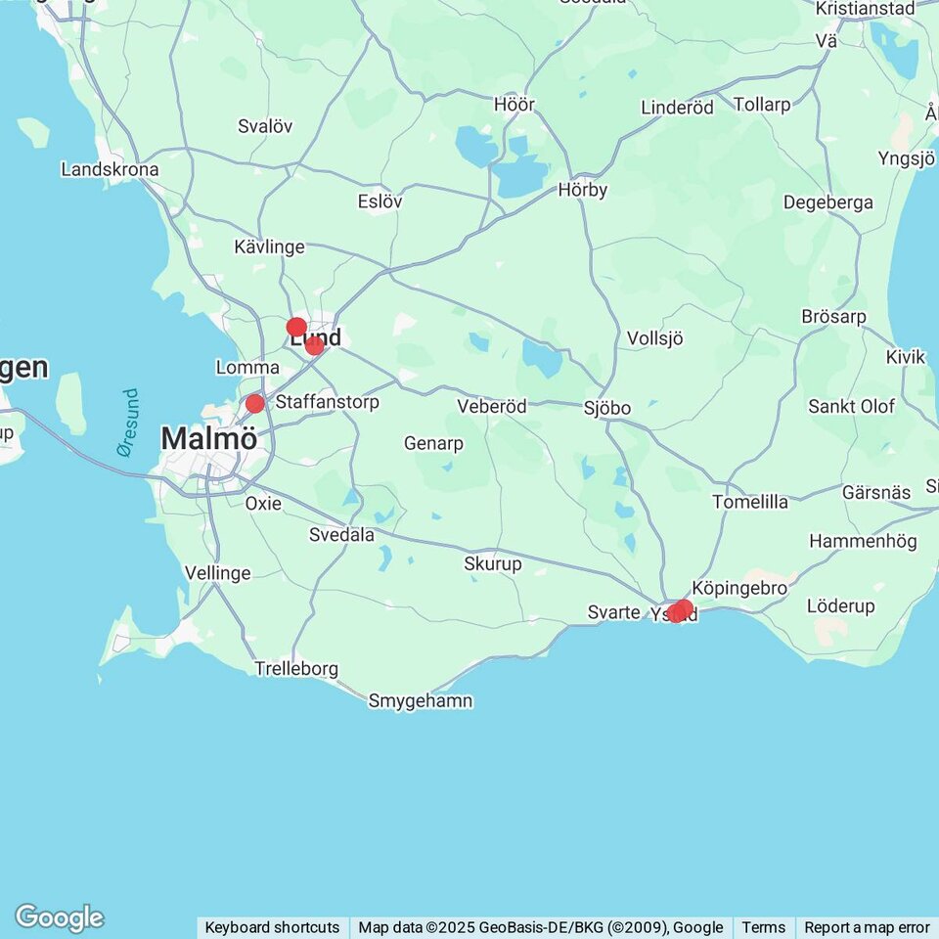Click the red marker northwest of Lund
939x939 pixels.
(296, 327)
